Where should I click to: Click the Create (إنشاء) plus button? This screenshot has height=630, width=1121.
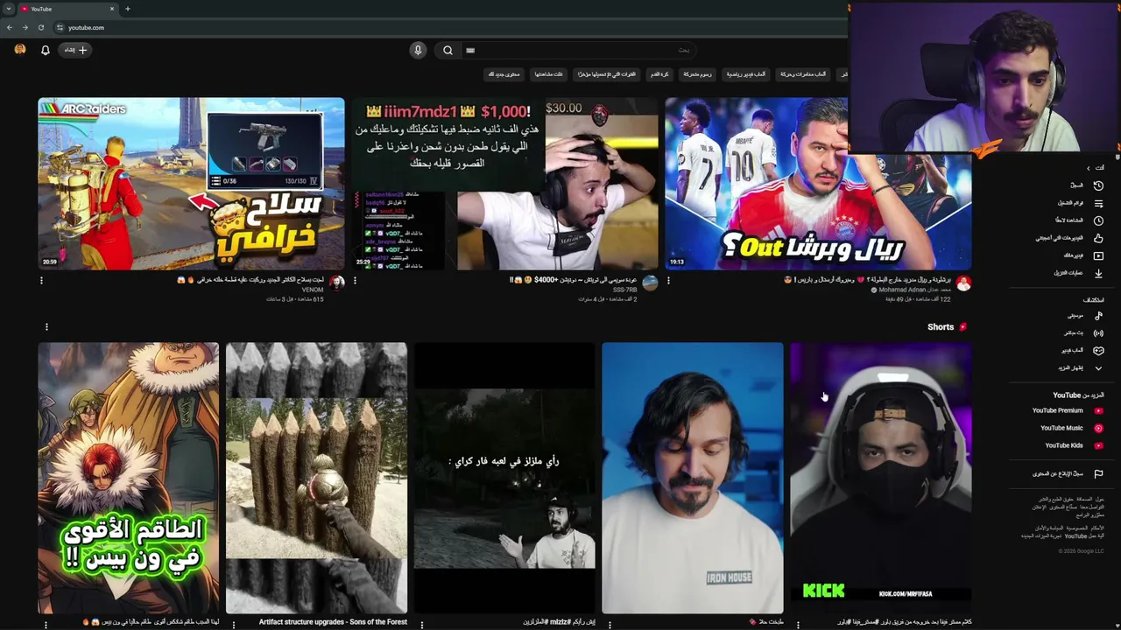75,50
